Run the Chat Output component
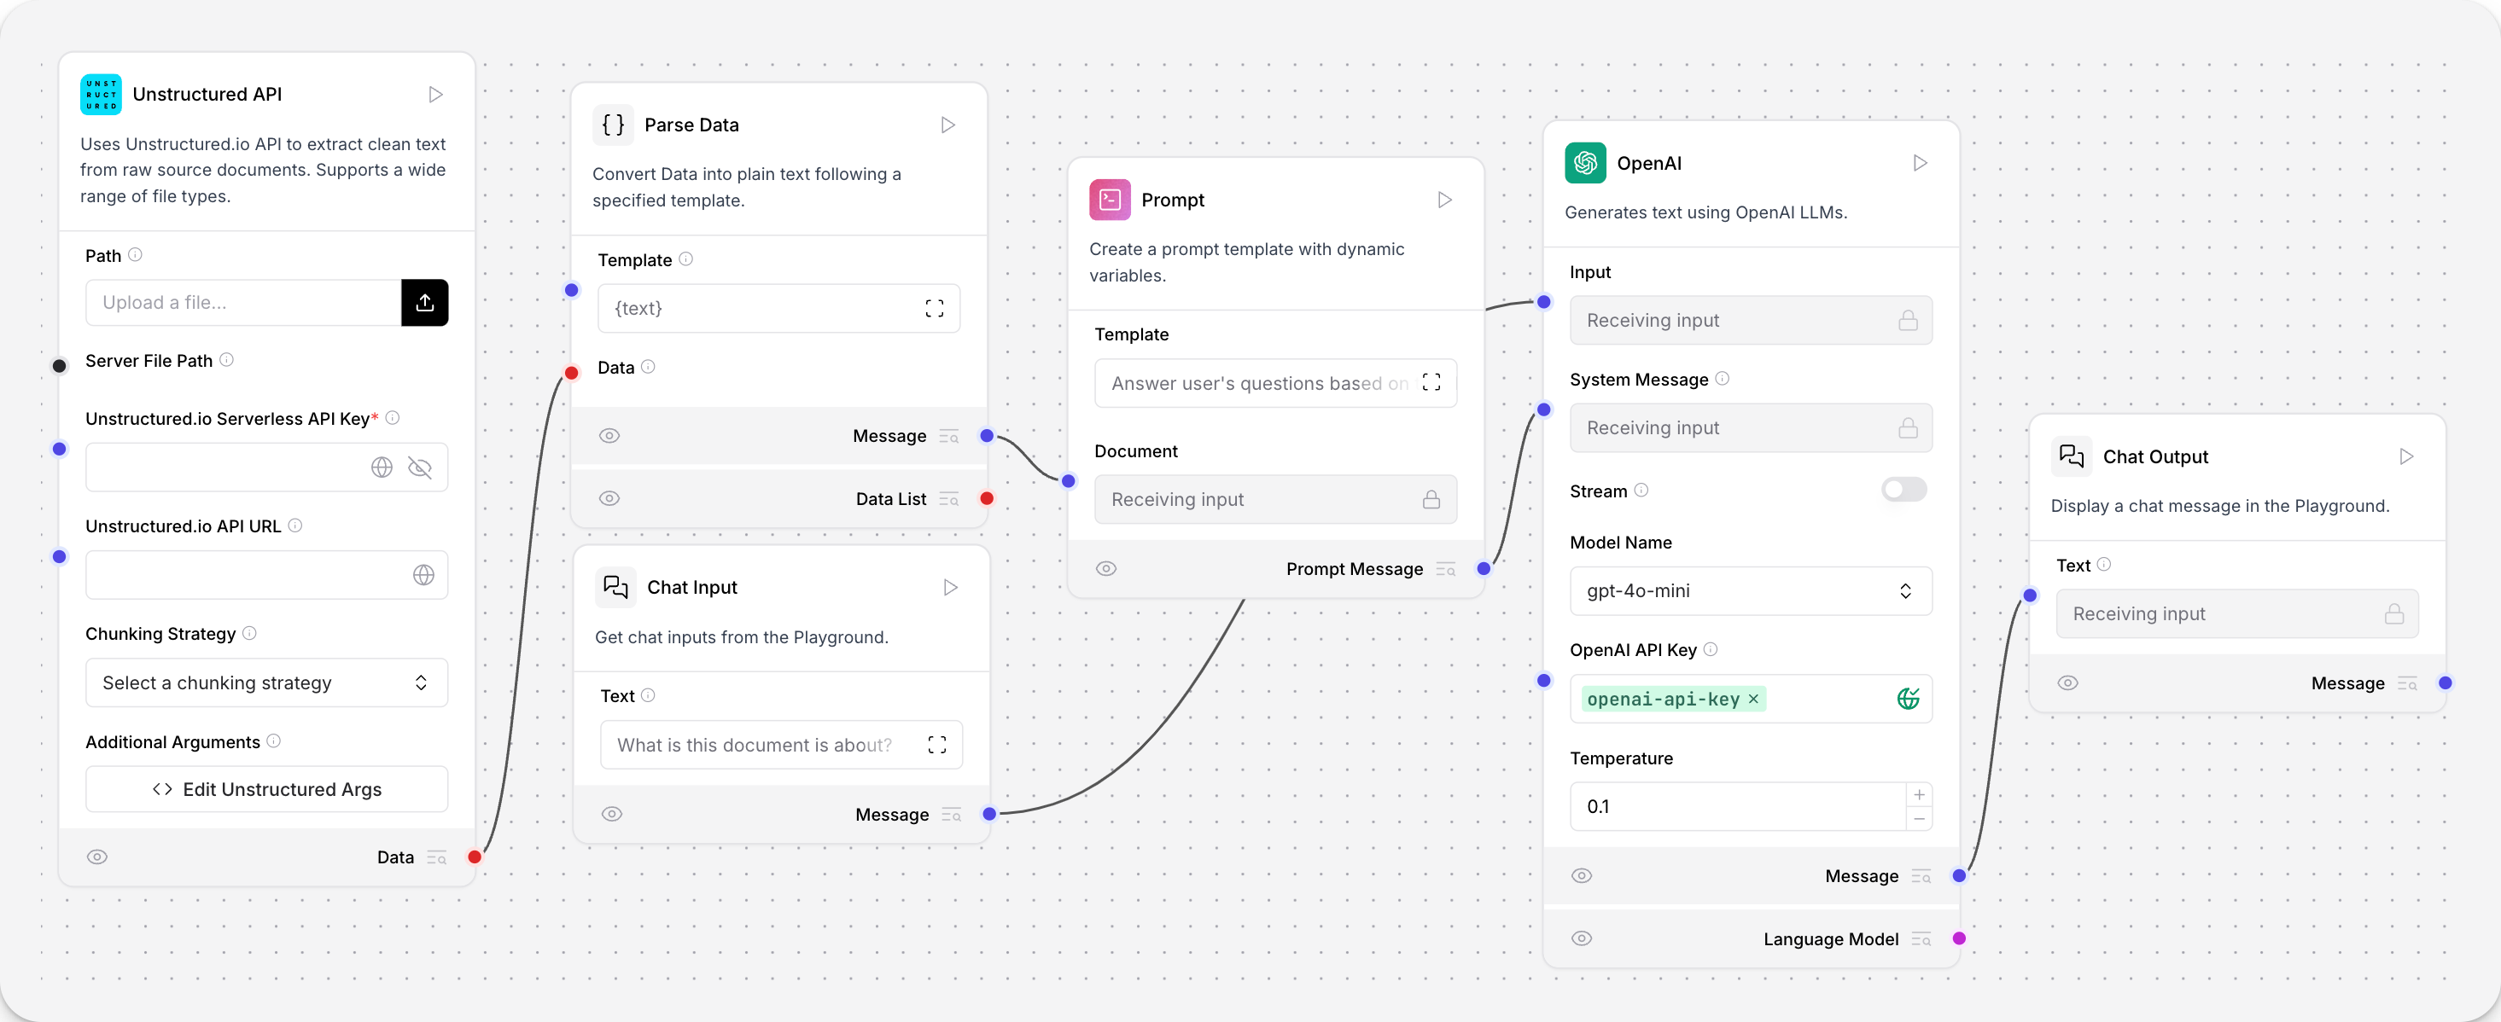The height and width of the screenshot is (1022, 2501). pos(2406,456)
